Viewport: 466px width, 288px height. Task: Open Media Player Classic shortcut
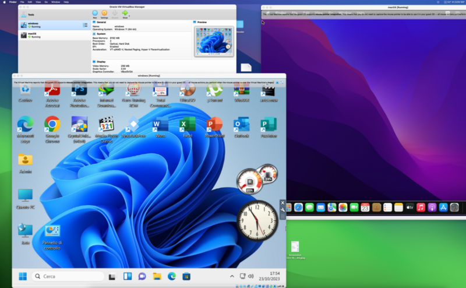106,125
